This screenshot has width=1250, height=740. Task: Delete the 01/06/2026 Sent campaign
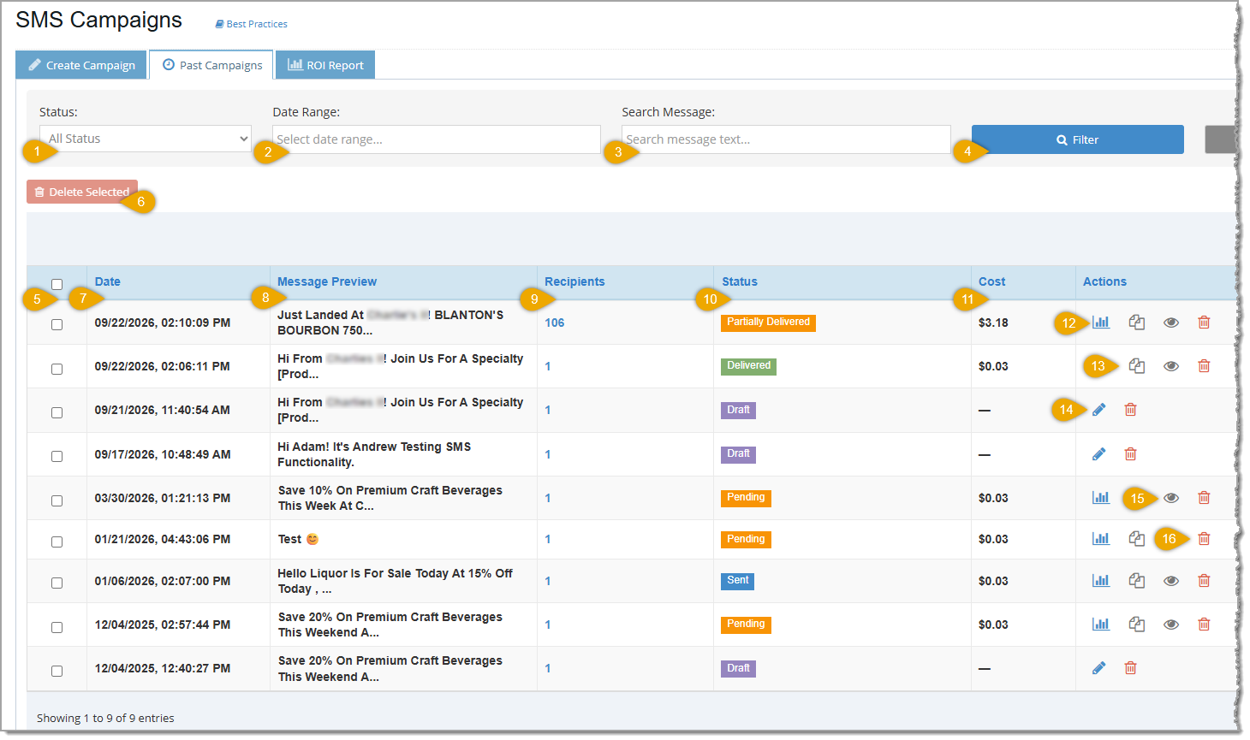coord(1204,581)
